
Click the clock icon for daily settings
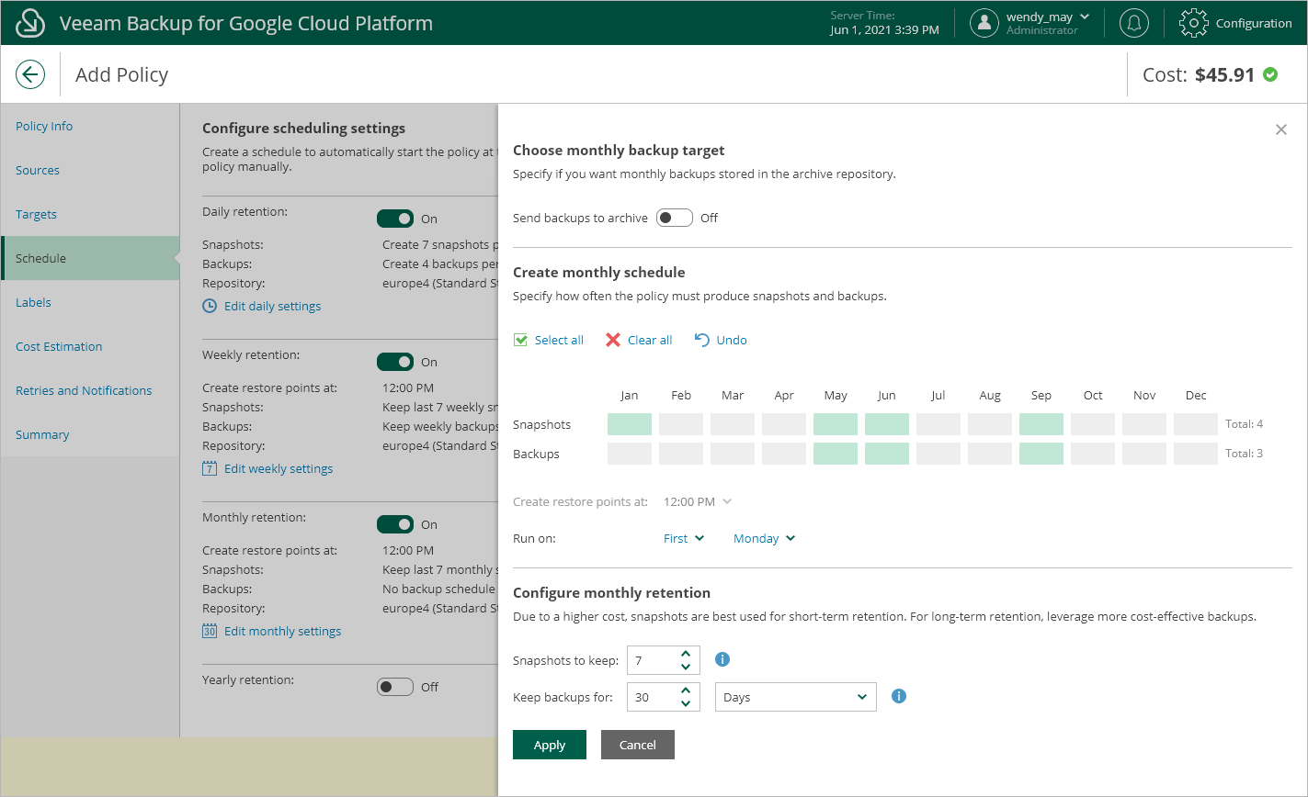[x=210, y=306]
